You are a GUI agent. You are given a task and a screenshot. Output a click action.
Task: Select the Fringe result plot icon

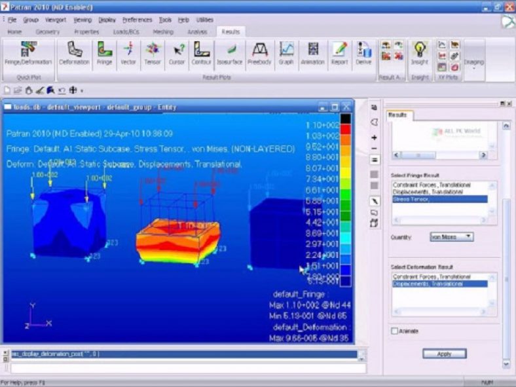click(104, 53)
